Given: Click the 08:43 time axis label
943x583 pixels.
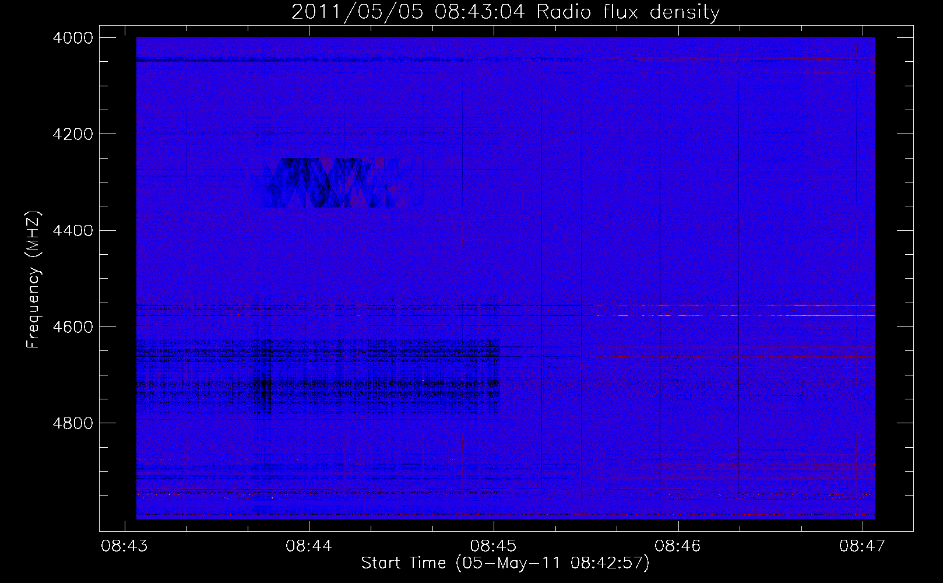Looking at the screenshot, I should (124, 546).
